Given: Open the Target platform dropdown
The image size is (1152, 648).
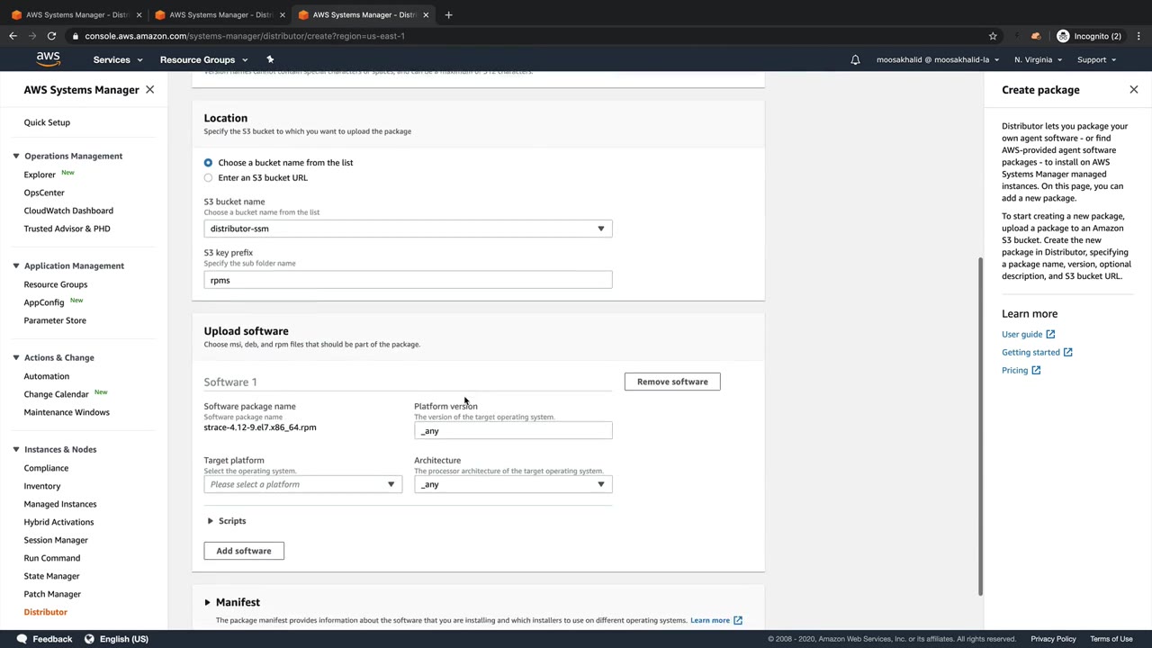Looking at the screenshot, I should click(302, 484).
